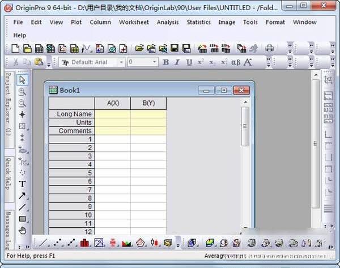Create a new folder
This screenshot has height=268, width=340.
pos(27,48)
